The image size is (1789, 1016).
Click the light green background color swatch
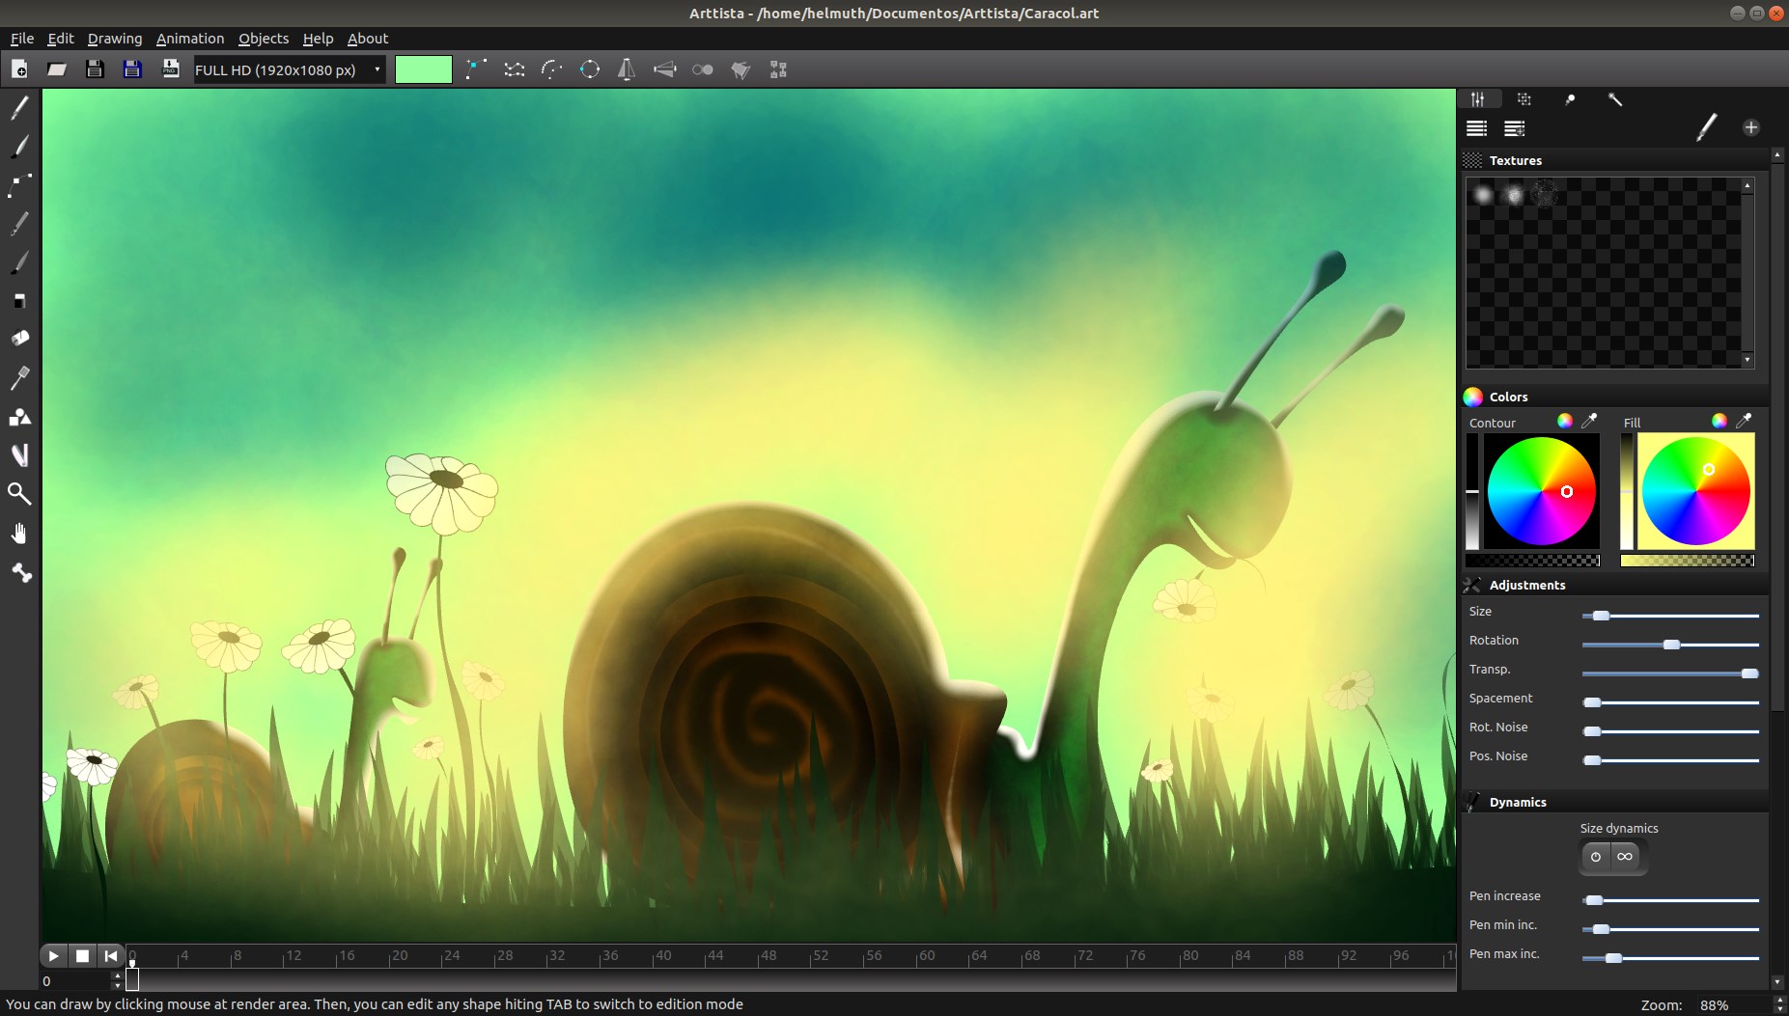click(x=423, y=69)
